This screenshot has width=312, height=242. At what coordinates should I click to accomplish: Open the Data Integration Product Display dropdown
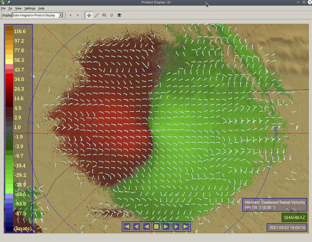click(x=60, y=15)
